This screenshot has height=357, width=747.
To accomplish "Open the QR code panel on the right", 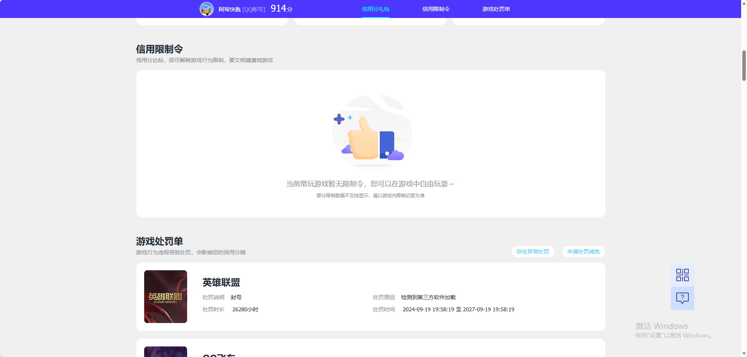I will coord(682,275).
